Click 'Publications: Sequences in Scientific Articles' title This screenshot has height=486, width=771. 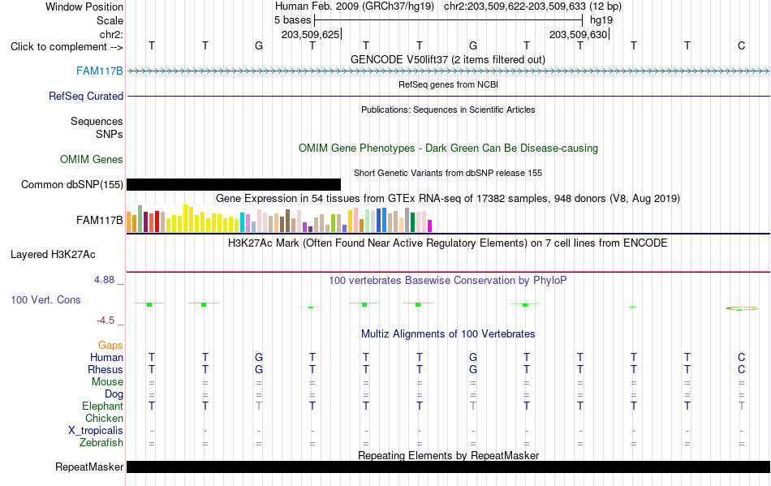(x=448, y=110)
